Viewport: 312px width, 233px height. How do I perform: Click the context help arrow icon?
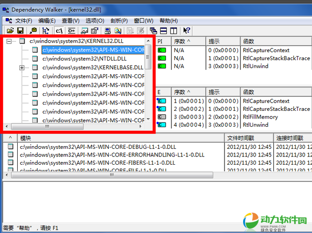186,31
